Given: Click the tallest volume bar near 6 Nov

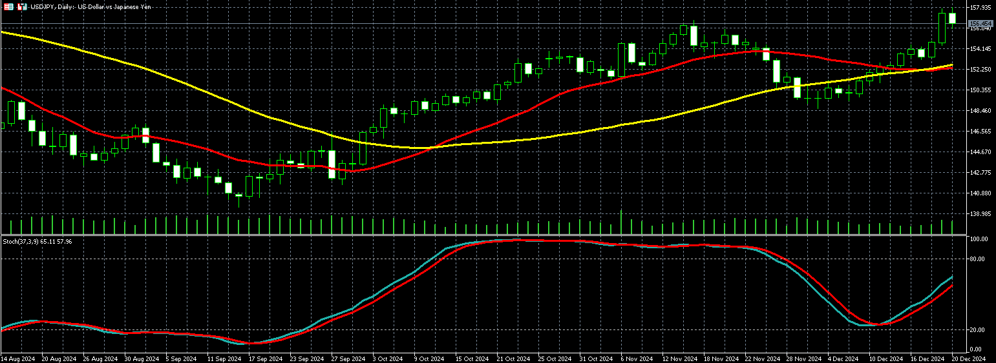Looking at the screenshot, I should (621, 222).
